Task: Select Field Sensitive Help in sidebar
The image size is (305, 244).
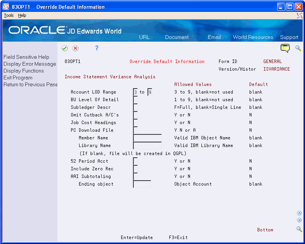Action: click(x=26, y=57)
